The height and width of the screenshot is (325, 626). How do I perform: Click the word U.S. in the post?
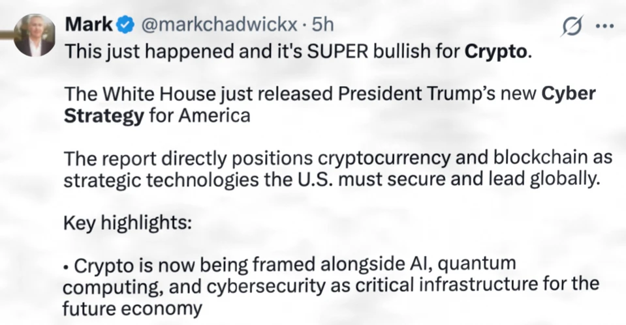tap(346, 180)
